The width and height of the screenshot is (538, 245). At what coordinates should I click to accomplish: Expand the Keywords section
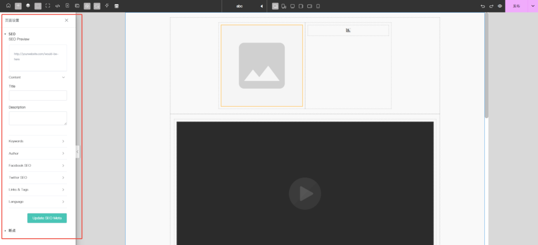[64, 141]
